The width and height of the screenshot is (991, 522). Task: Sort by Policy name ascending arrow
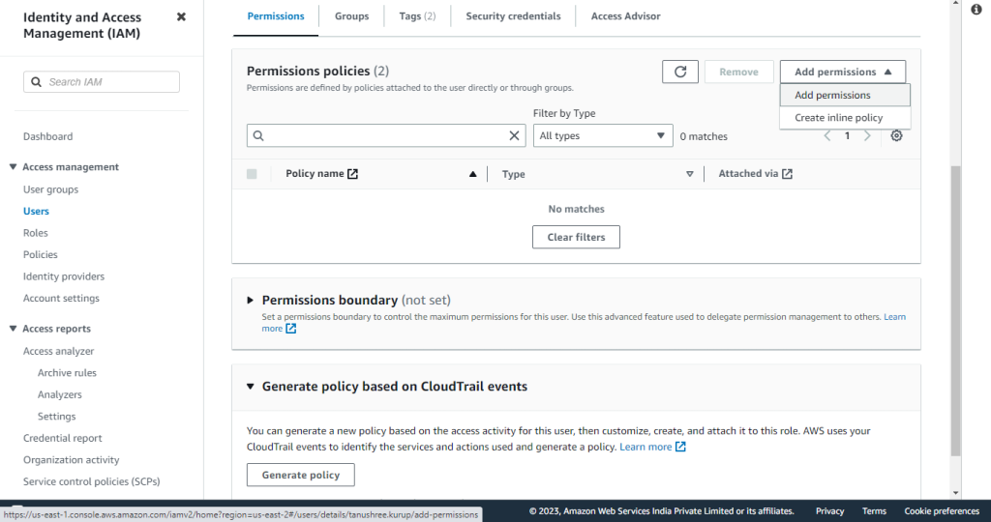[x=472, y=174]
